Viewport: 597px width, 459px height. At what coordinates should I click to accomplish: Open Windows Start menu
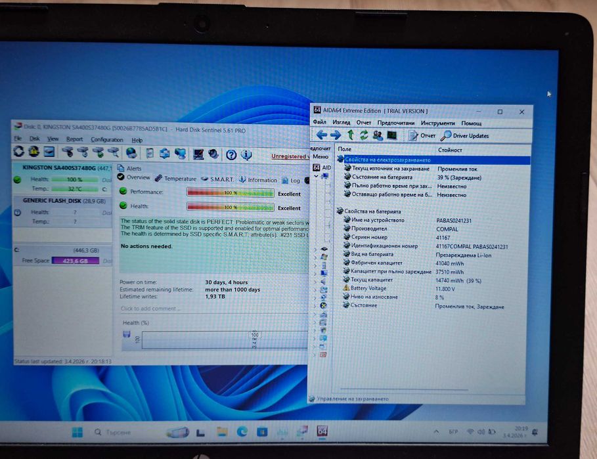pyautogui.click(x=77, y=432)
